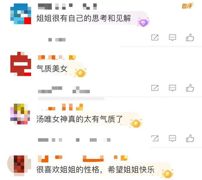Open the avatar of the 汤唯女神 commenter
This screenshot has height=180, width=202.
(20, 114)
